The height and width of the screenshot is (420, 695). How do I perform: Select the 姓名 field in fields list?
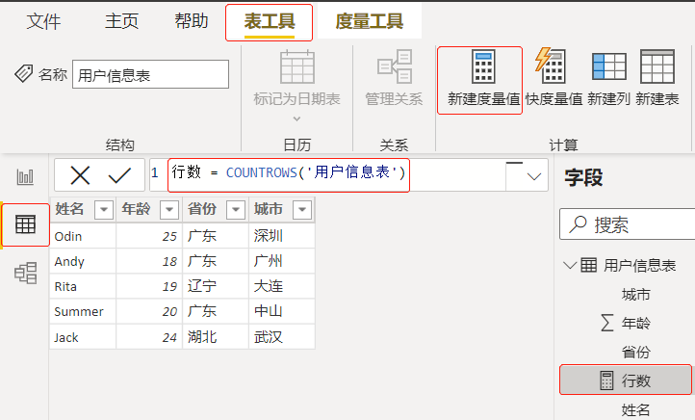tap(635, 409)
